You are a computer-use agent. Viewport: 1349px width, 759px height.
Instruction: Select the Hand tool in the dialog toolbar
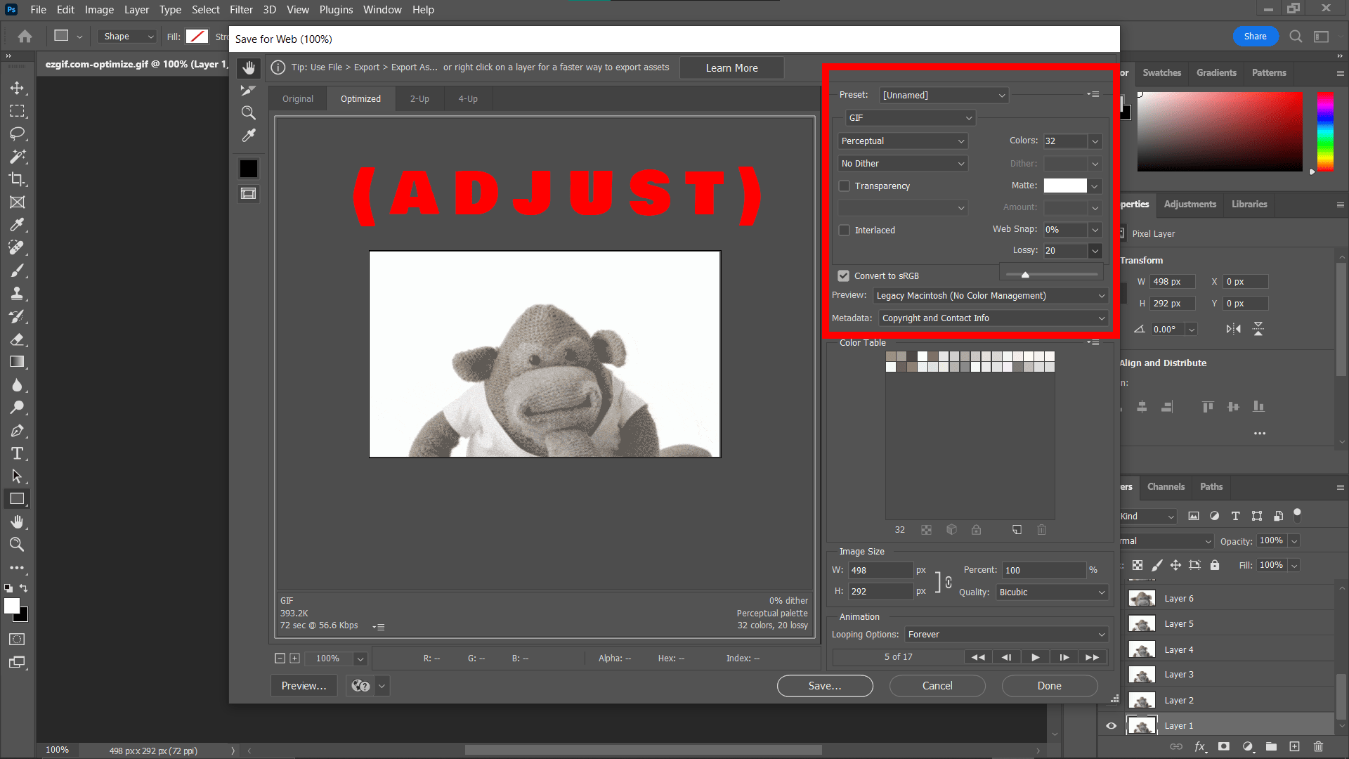click(248, 67)
